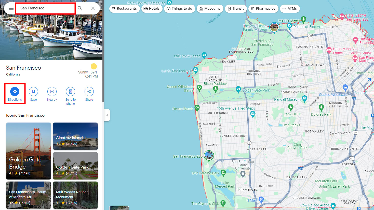Show Transit options chip

point(236,9)
